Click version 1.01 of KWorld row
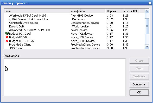The image size is (153, 103). (110, 26)
